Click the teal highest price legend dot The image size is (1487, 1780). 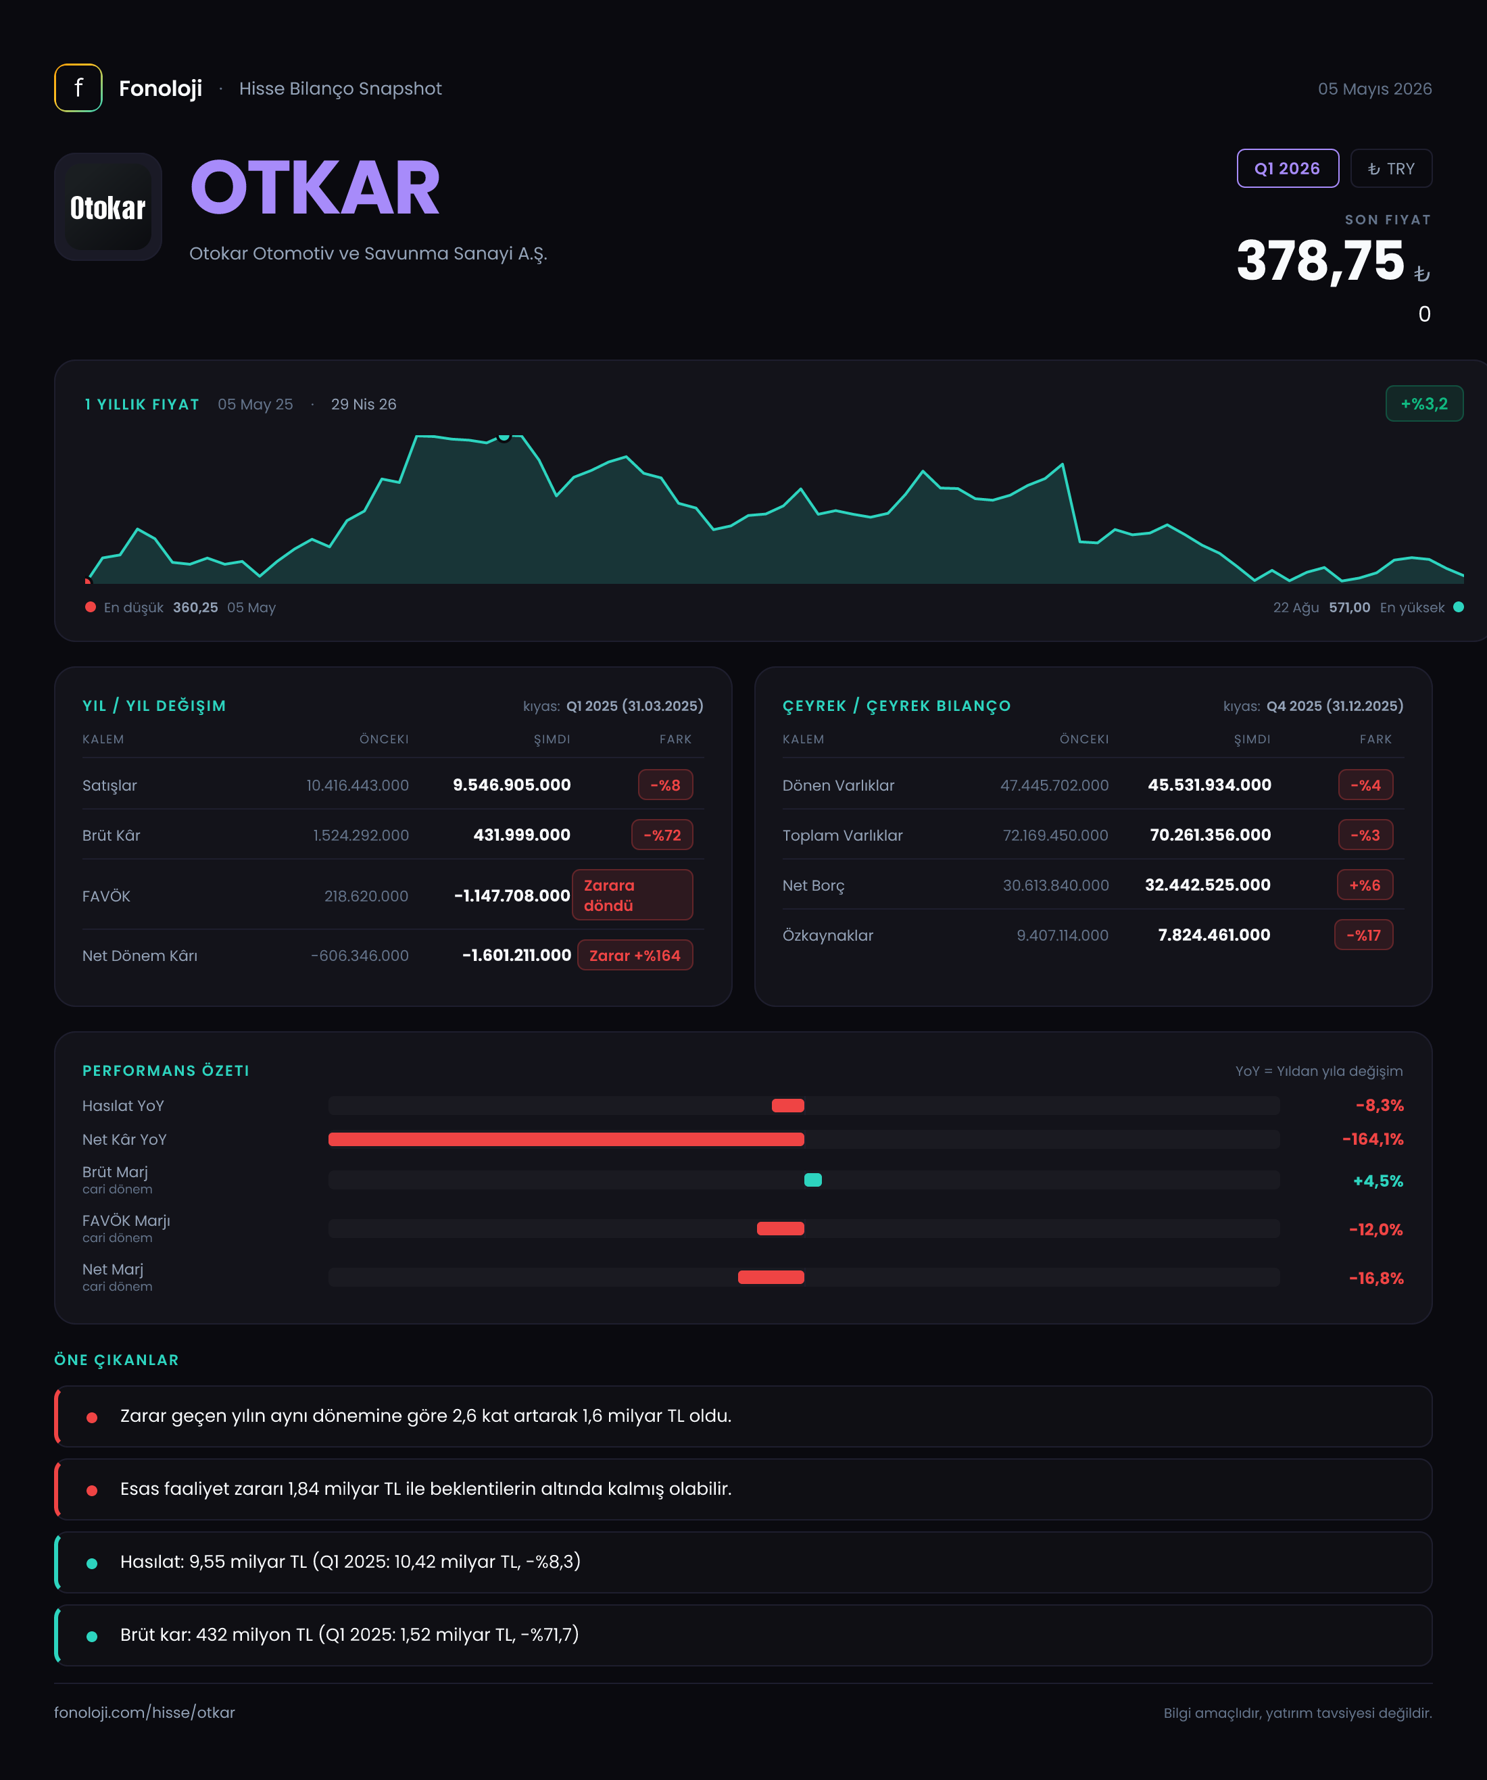[1458, 607]
